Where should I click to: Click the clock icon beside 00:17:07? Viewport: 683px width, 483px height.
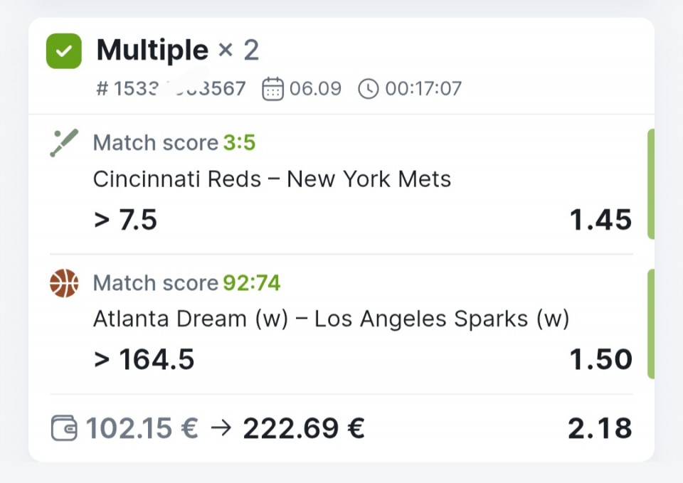click(x=369, y=89)
